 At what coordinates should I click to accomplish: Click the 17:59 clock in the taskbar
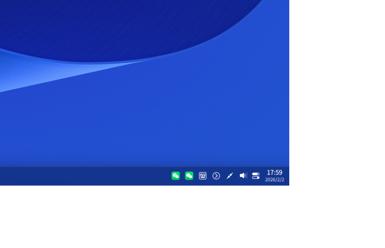click(274, 172)
